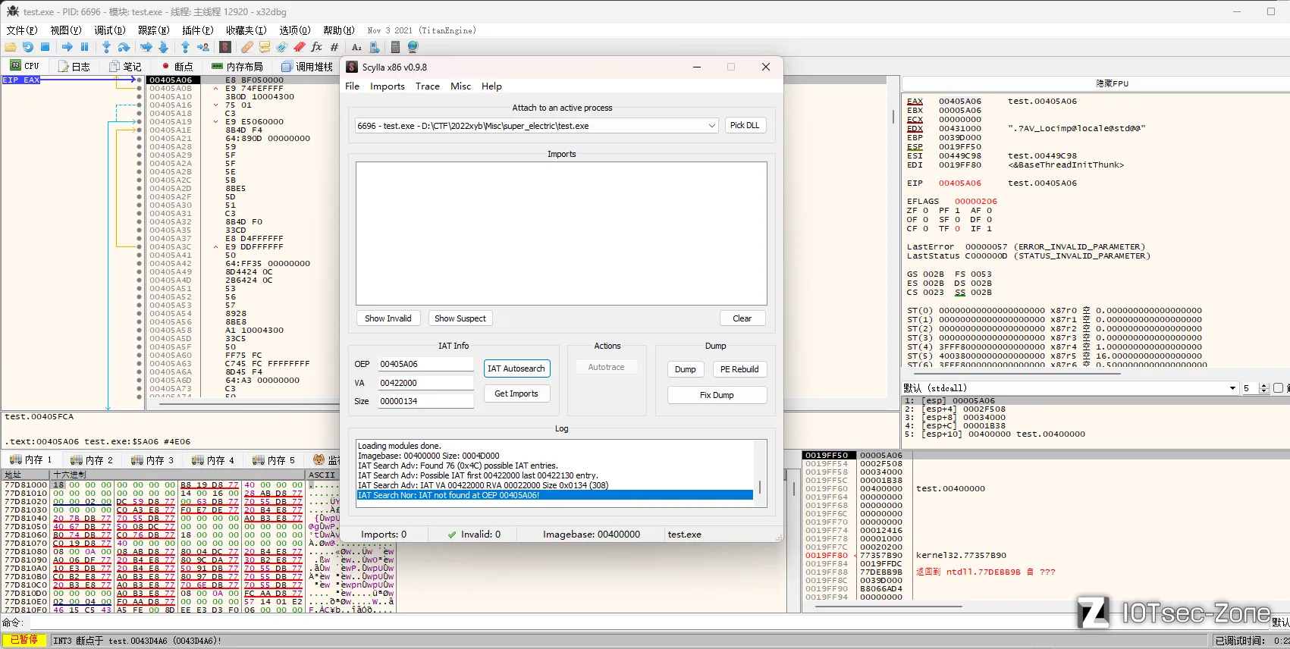
Task: Switch to the 断点 tab
Action: pyautogui.click(x=177, y=67)
